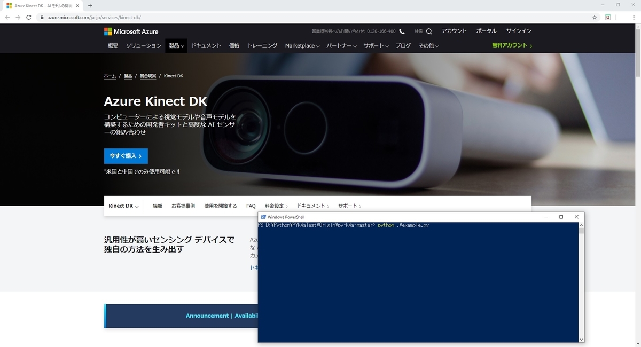Open search via the magnifier icon
This screenshot has width=641, height=347.
tap(429, 31)
